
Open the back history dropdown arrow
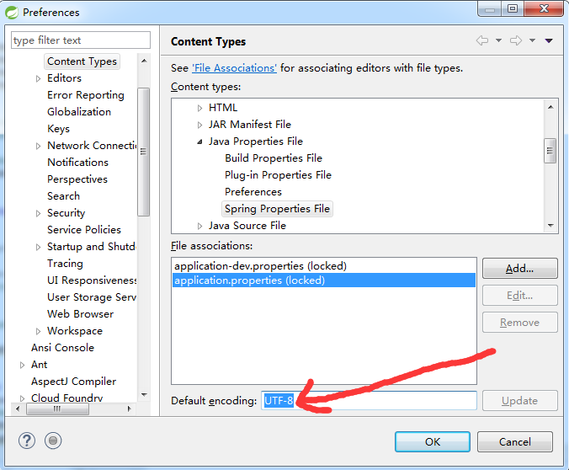click(x=498, y=40)
